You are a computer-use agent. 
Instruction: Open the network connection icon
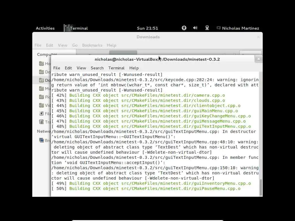pos(207,28)
